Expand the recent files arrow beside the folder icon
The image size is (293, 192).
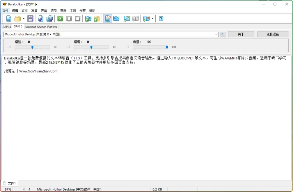click(24, 19)
